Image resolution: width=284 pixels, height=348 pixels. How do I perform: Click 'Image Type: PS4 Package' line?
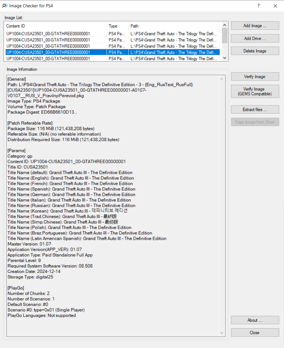(34, 101)
